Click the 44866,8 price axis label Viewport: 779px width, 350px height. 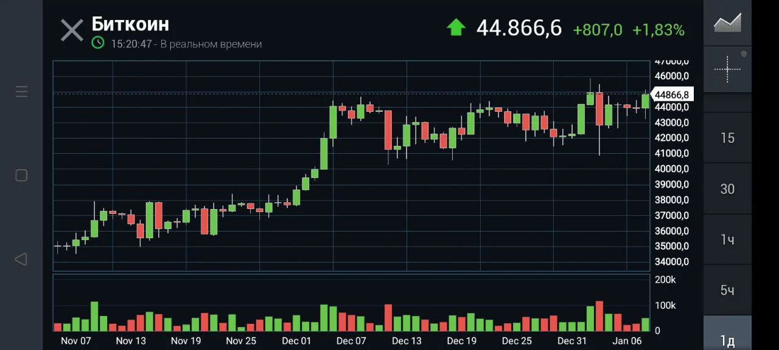coord(671,95)
